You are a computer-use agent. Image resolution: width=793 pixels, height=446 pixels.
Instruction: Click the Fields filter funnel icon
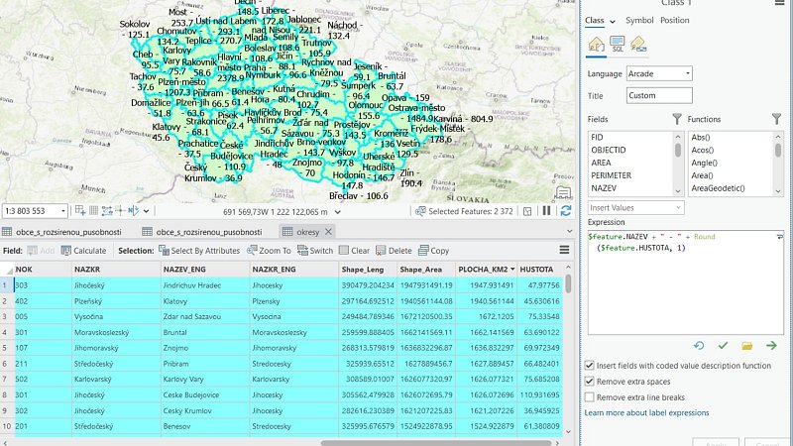coord(676,119)
